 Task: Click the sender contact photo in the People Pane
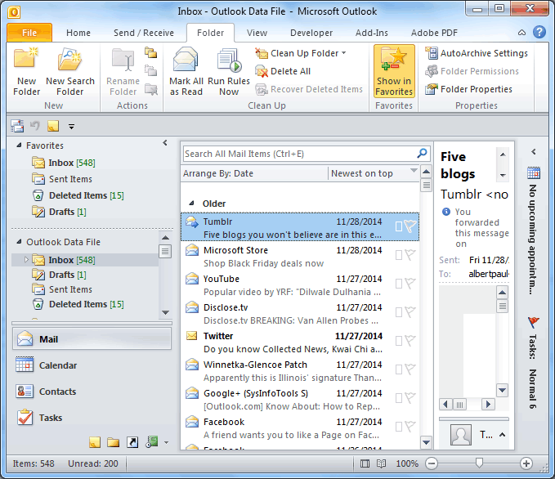(461, 434)
